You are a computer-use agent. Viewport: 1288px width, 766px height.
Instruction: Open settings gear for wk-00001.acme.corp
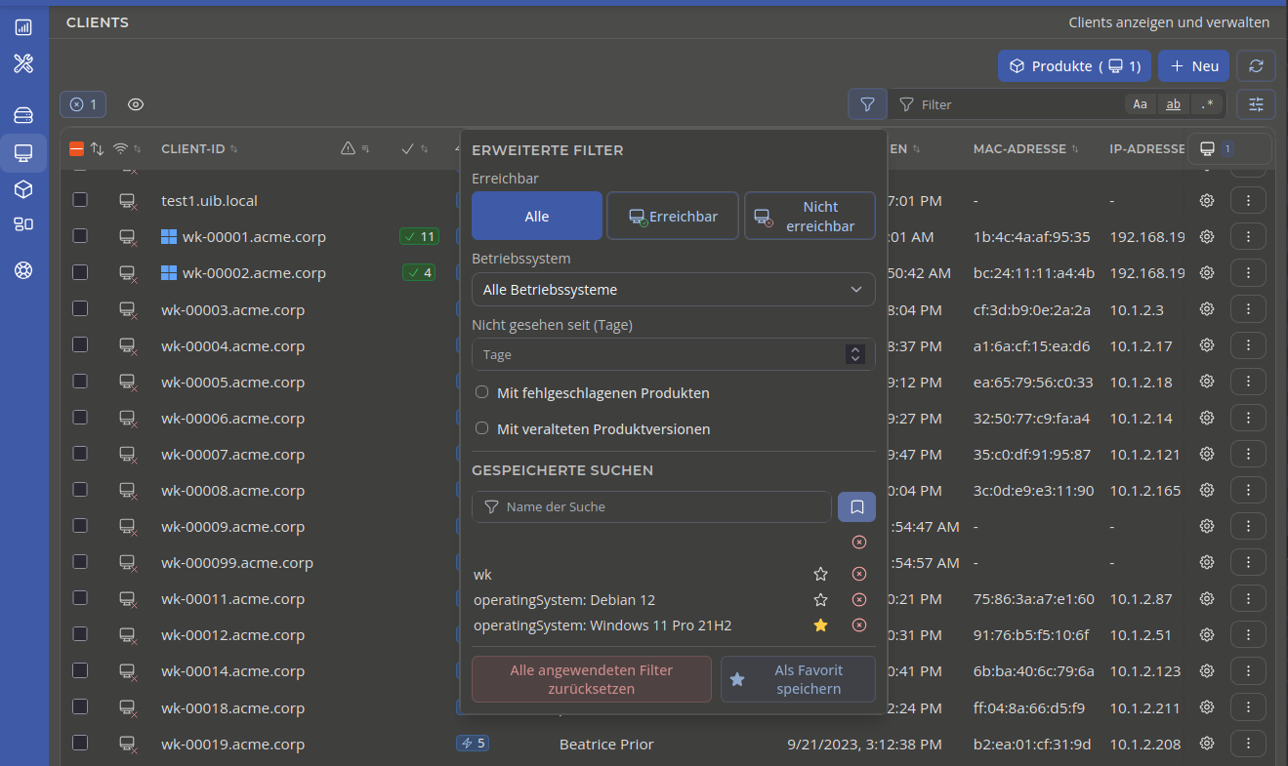coord(1207,237)
